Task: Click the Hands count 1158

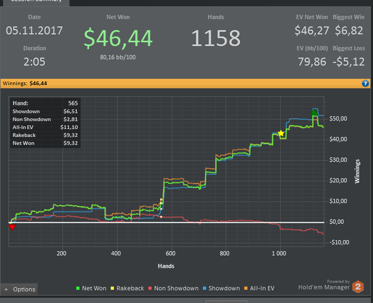Action: 216,38
